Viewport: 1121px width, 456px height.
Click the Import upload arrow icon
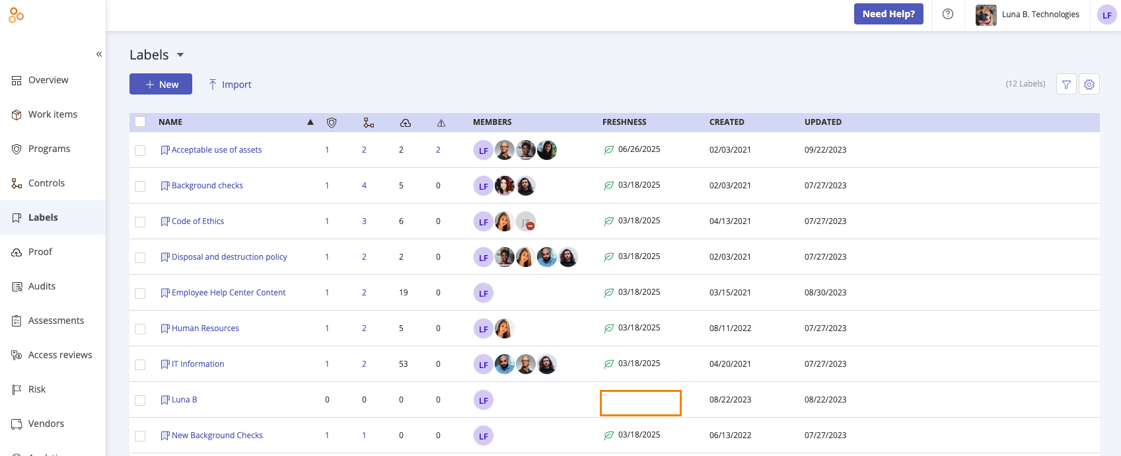coord(213,84)
